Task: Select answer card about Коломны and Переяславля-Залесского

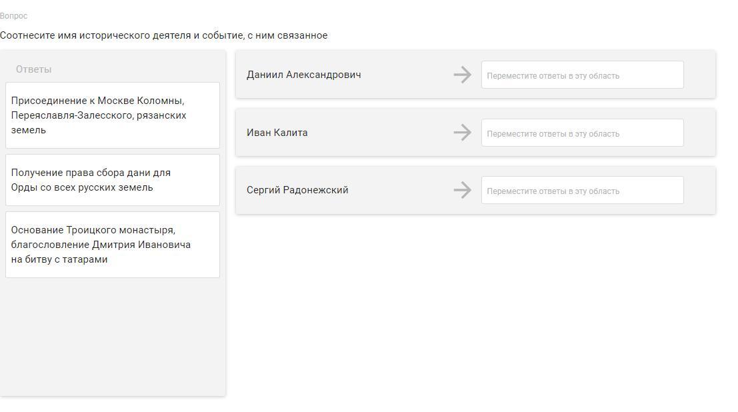Action: tap(113, 115)
